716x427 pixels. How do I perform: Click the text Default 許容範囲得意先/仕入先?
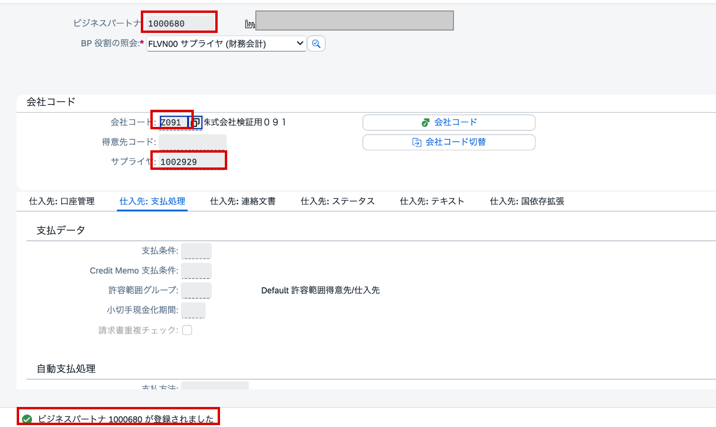coord(320,291)
